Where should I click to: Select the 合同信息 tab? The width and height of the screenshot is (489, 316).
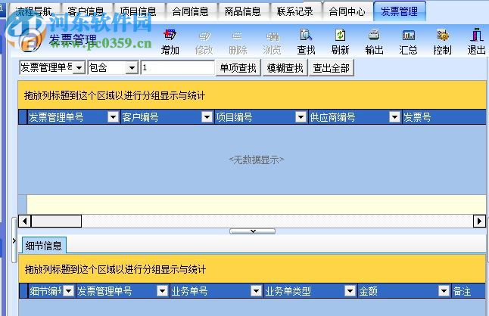(x=190, y=11)
